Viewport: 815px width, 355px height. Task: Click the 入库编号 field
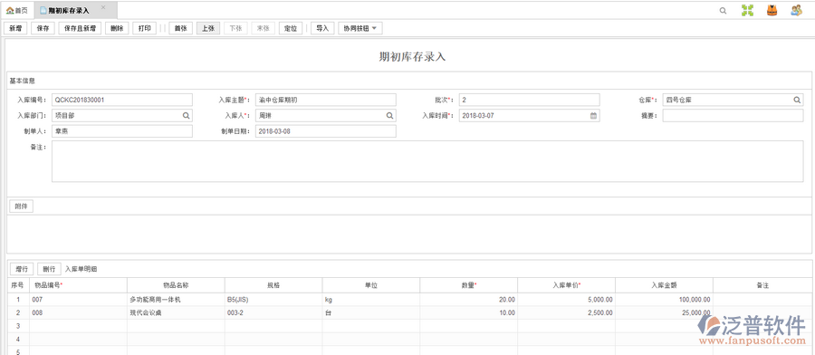point(122,100)
